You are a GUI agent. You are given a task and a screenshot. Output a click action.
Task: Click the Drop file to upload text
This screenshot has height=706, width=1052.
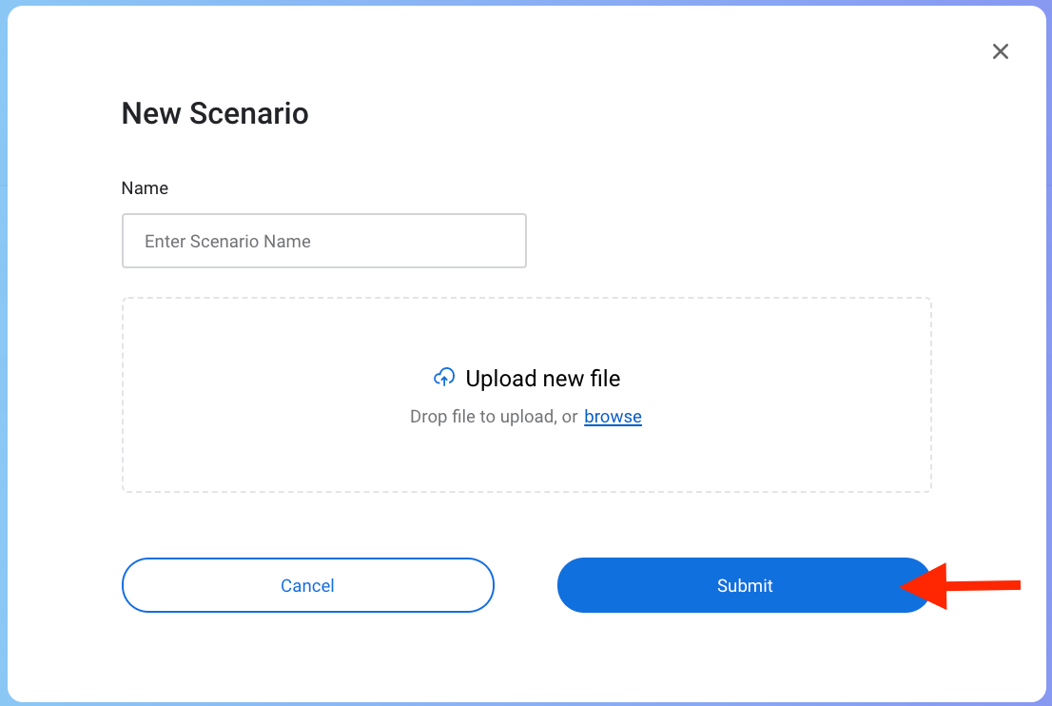pyautogui.click(x=493, y=417)
